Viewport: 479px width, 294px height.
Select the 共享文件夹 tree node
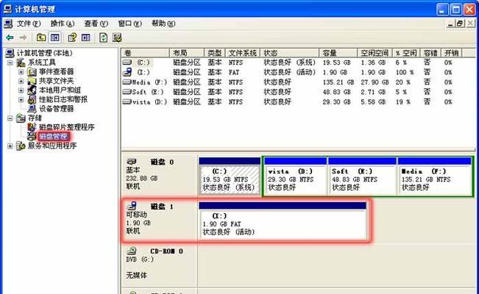[56, 81]
